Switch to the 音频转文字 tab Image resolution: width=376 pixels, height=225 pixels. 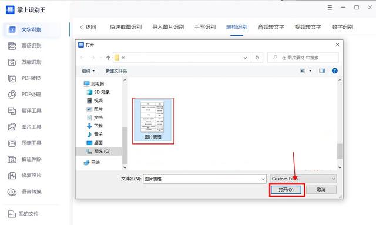click(x=271, y=27)
